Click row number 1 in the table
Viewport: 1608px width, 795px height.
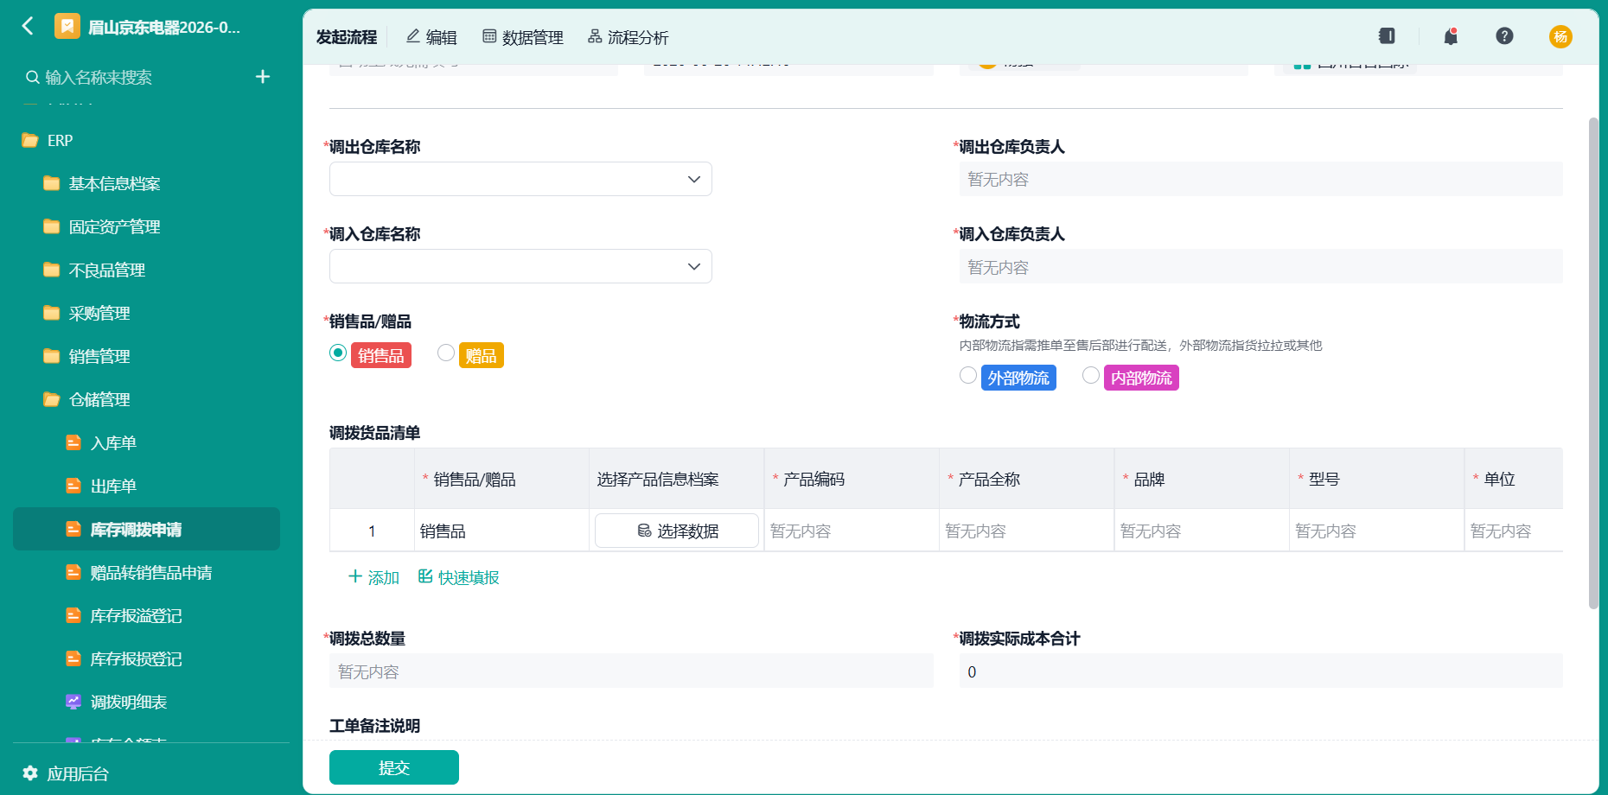[x=372, y=531]
